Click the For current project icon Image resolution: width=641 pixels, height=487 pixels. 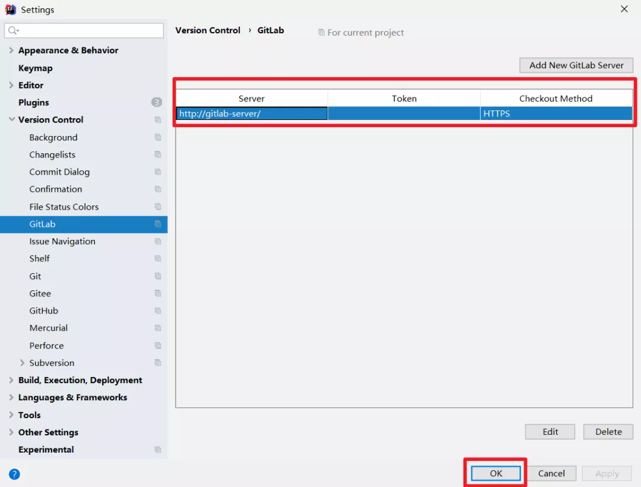(321, 32)
